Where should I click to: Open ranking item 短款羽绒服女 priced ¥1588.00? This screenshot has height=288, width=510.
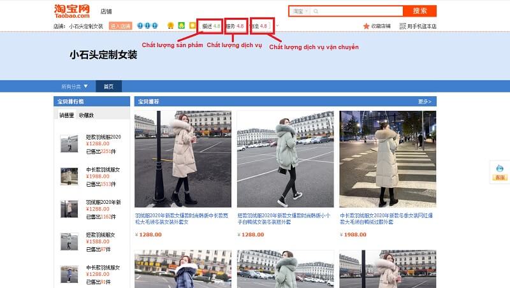[101, 234]
